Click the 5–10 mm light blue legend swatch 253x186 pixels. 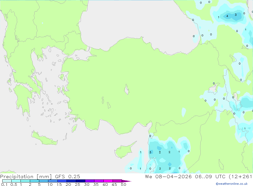(x=44, y=181)
